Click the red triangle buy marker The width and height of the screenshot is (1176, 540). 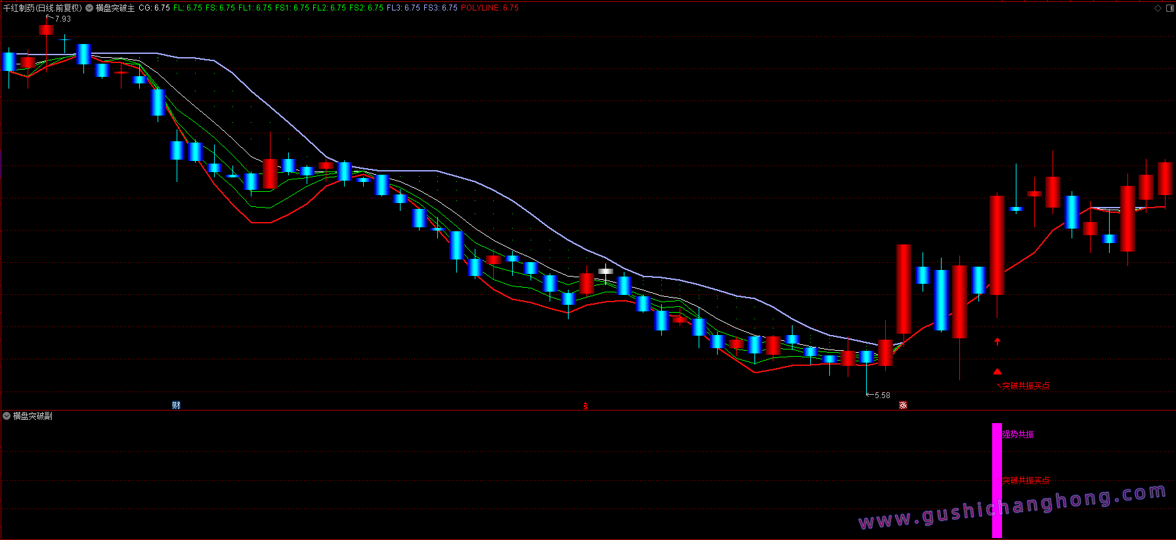click(997, 371)
